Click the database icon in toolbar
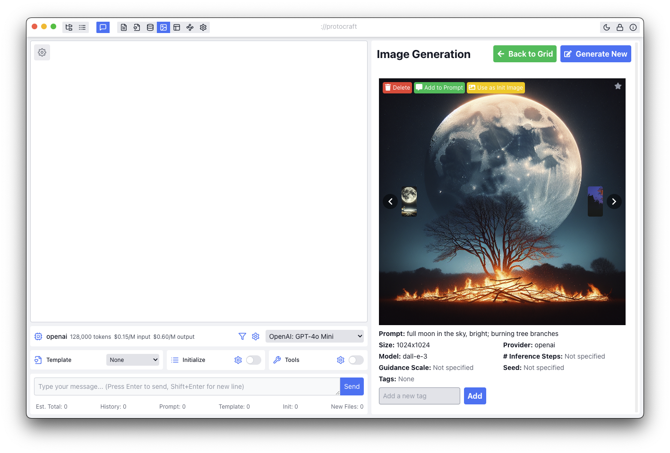 click(150, 27)
